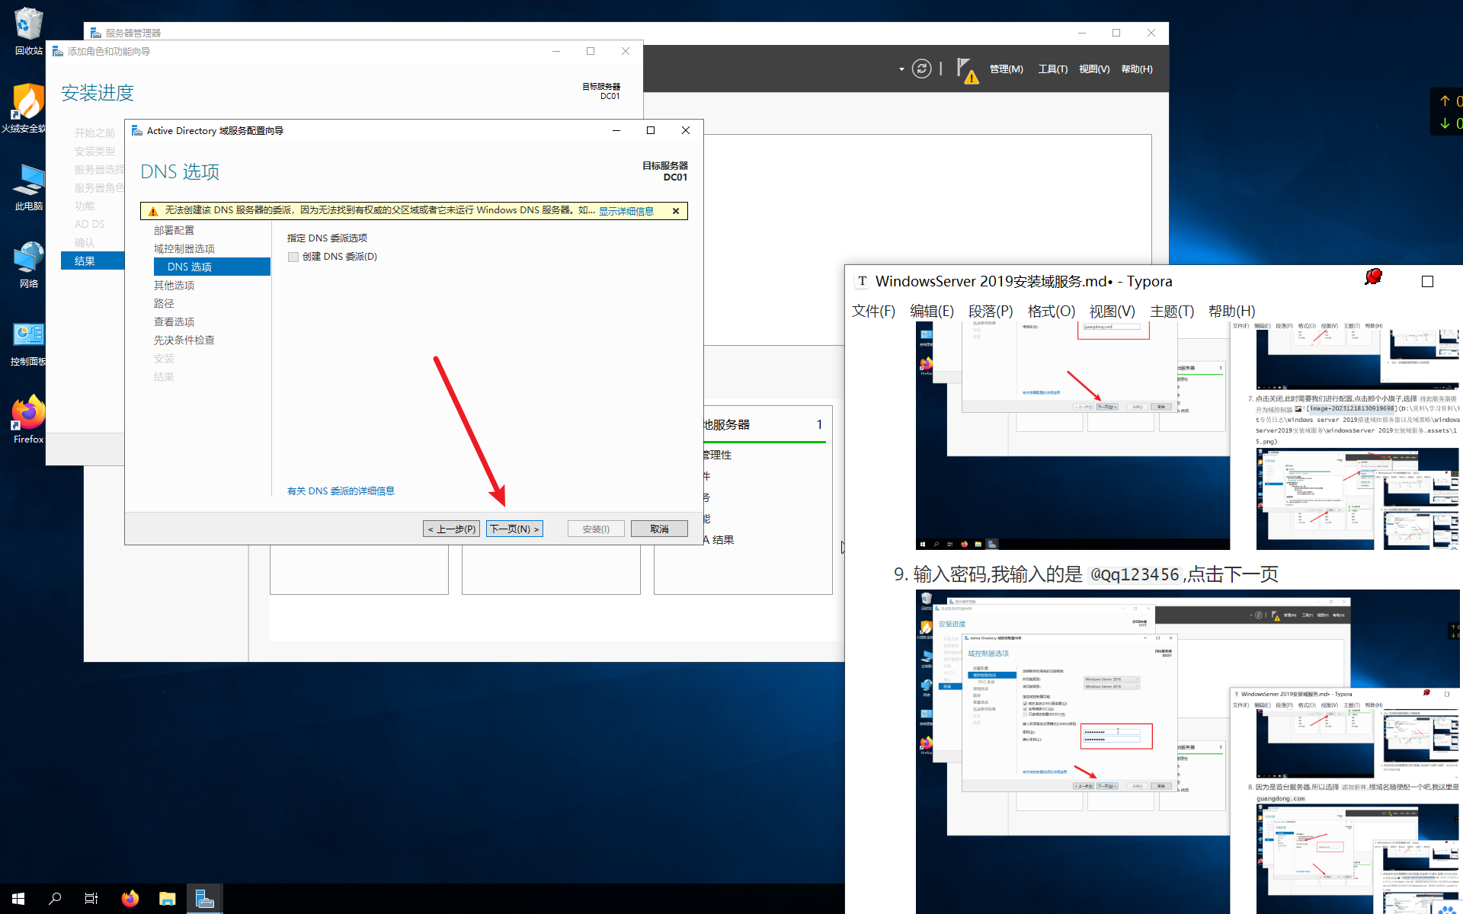Open Task View on the taskbar

91,899
